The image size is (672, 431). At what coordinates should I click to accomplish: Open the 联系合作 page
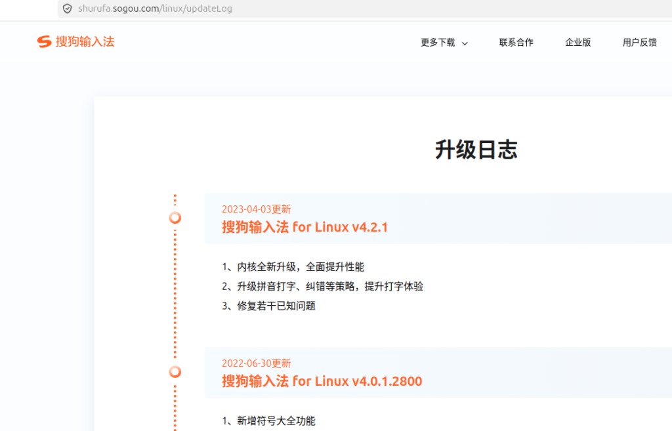click(x=516, y=43)
